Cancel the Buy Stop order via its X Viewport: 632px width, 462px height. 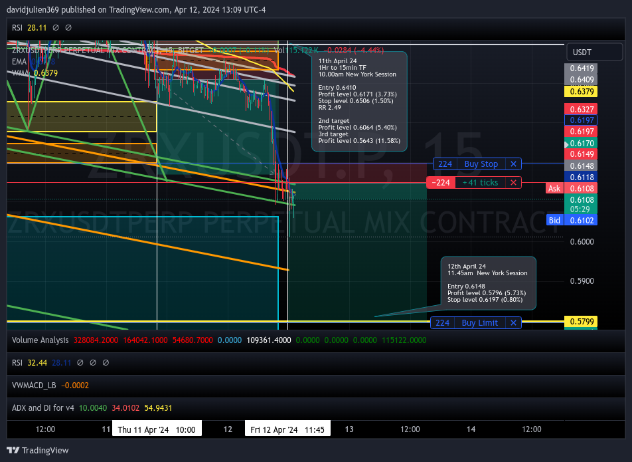coord(513,164)
